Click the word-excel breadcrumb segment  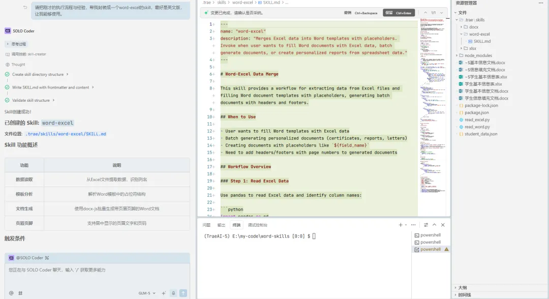tap(242, 3)
